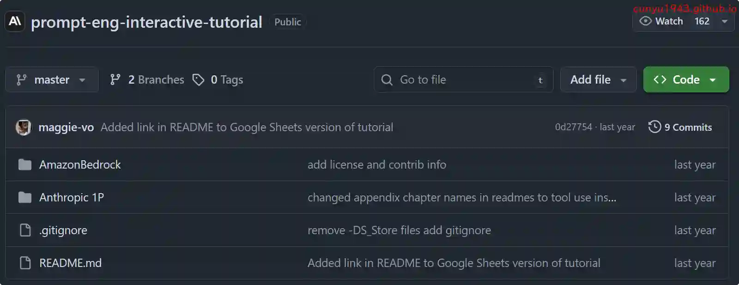Click the branch icon beside 2 Branches

(115, 80)
